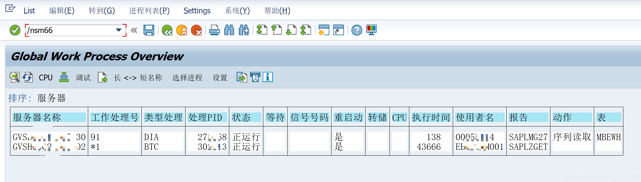Click the 等待 column header
The image size is (641, 182).
coord(275,117)
